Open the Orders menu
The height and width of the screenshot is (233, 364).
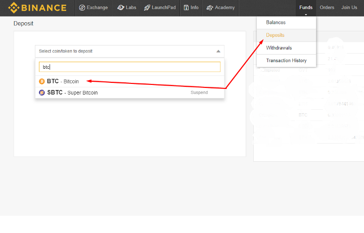pos(327,8)
